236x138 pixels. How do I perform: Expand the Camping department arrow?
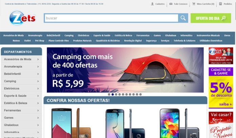(38, 81)
